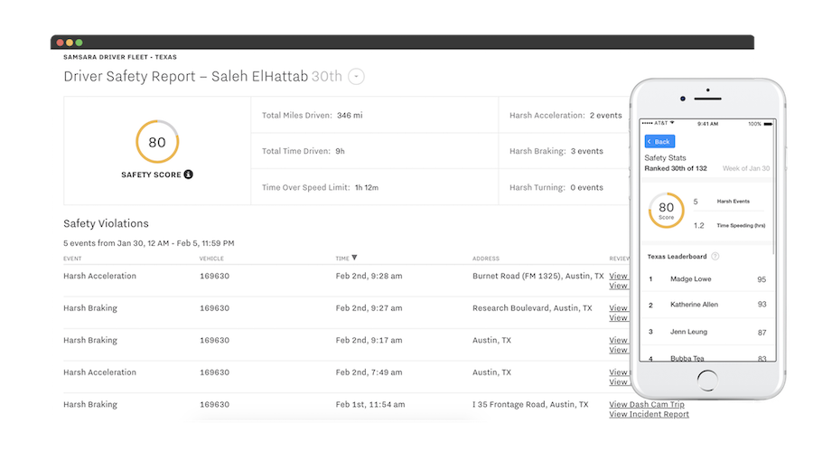
Task: Click the Texas Leaderboard help icon
Action: [715, 257]
